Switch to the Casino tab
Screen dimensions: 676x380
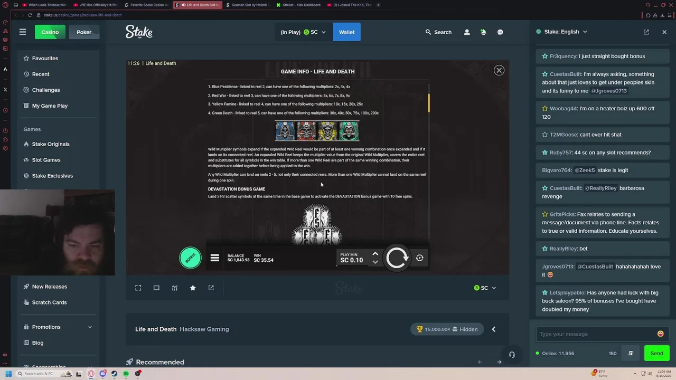tap(50, 32)
